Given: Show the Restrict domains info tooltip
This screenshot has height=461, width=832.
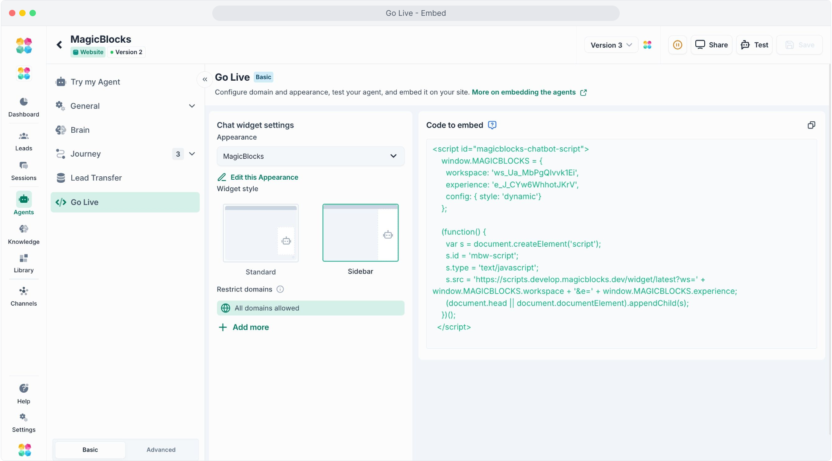Looking at the screenshot, I should tap(280, 289).
